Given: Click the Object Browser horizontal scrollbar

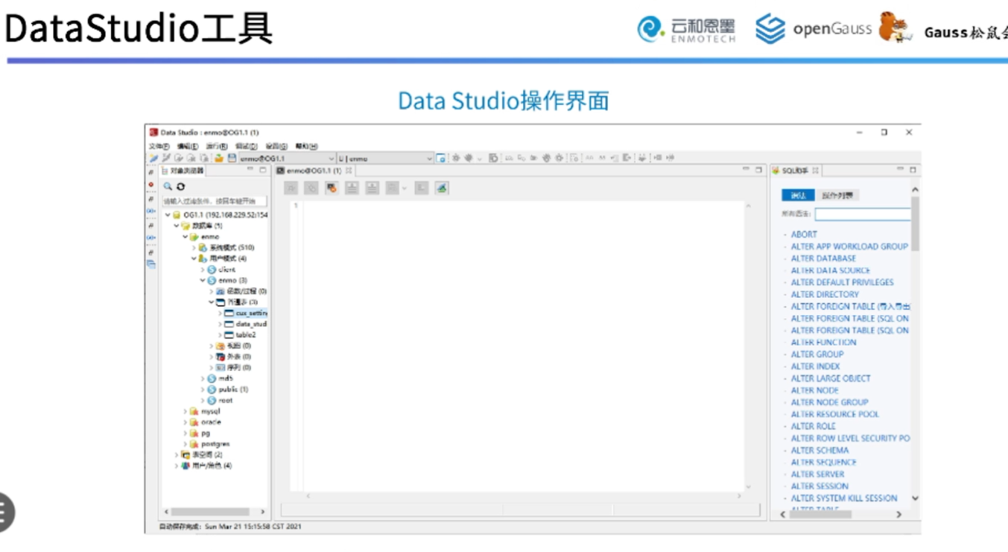Looking at the screenshot, I should coord(210,512).
